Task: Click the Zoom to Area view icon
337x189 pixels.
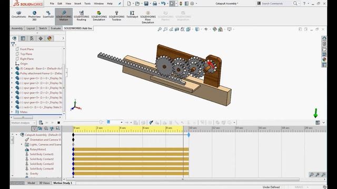Action: point(165,29)
